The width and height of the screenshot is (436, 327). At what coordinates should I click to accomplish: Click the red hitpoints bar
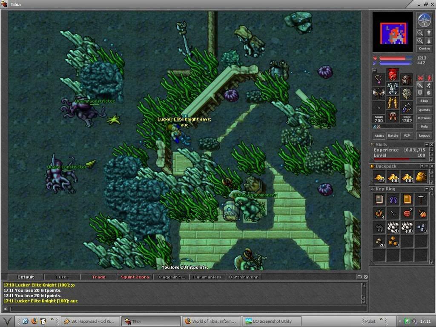click(x=396, y=58)
